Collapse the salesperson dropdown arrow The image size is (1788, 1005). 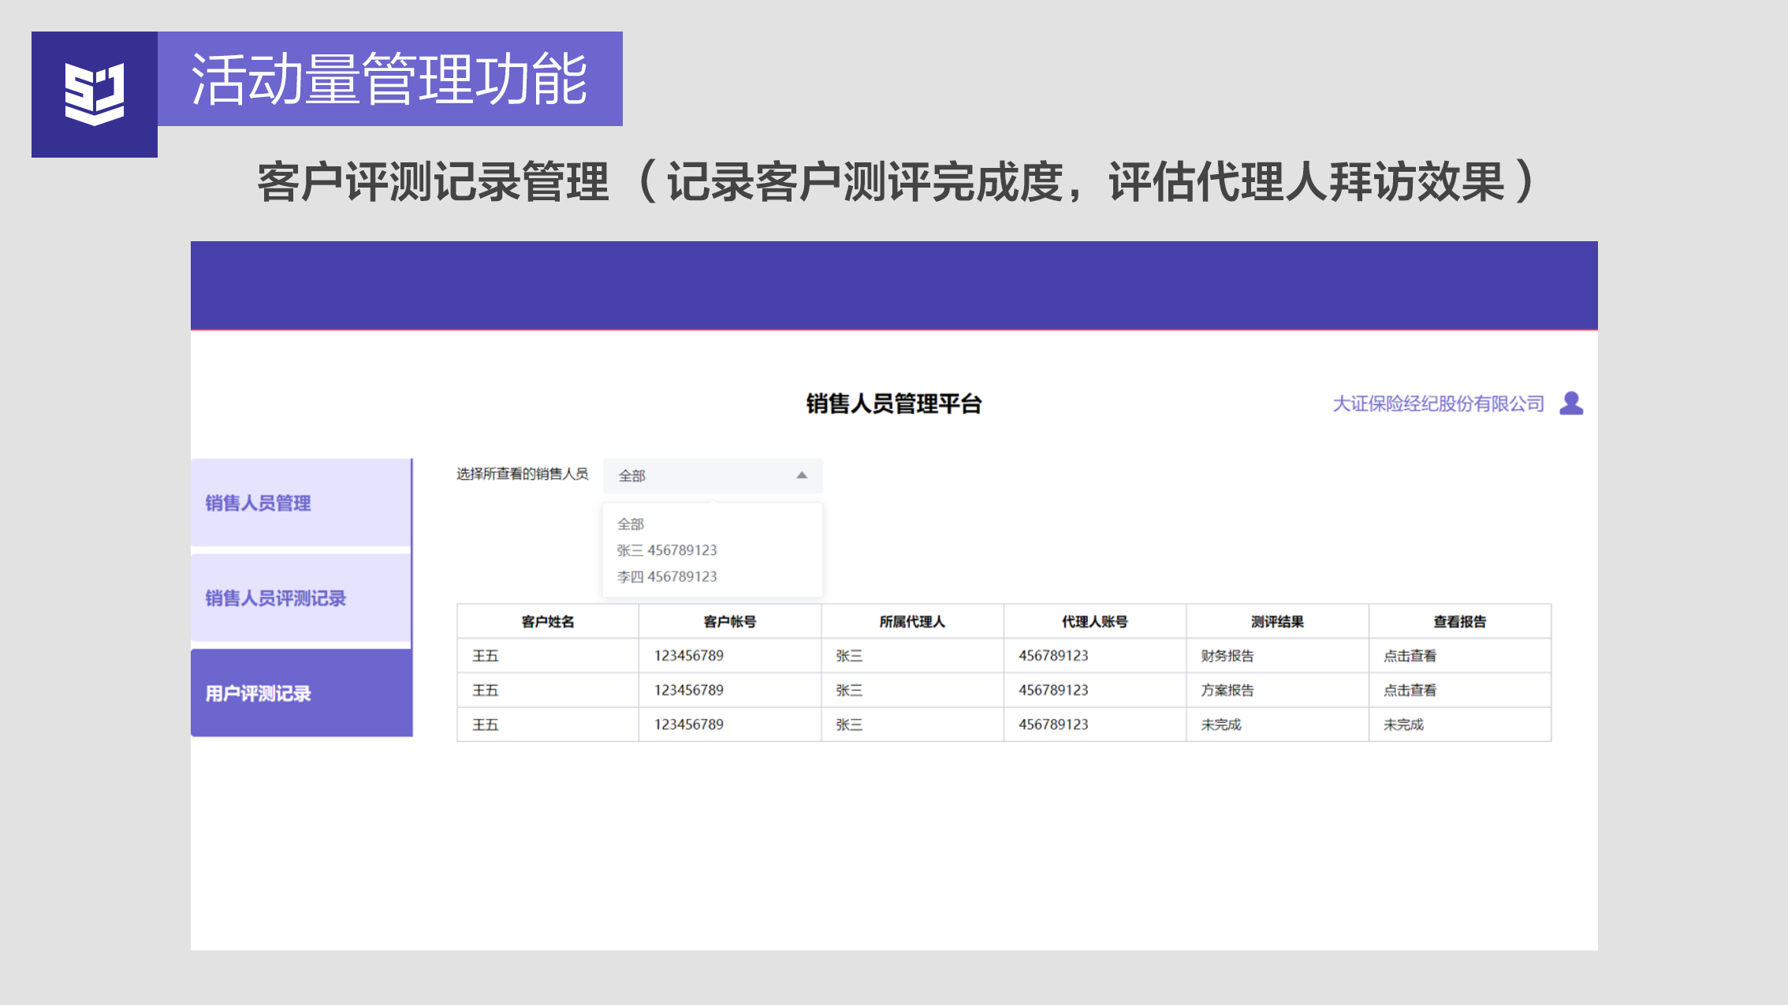click(801, 475)
